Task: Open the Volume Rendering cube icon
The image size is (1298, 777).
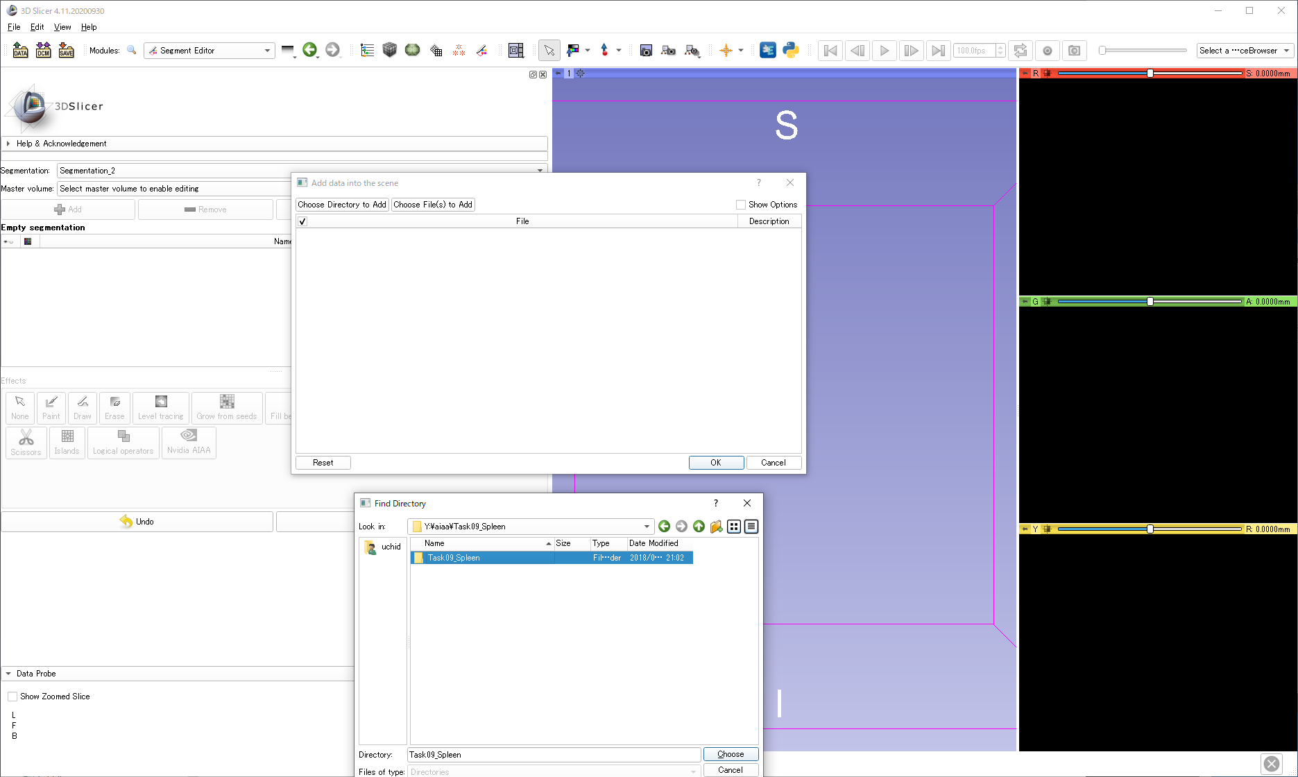Action: click(390, 50)
